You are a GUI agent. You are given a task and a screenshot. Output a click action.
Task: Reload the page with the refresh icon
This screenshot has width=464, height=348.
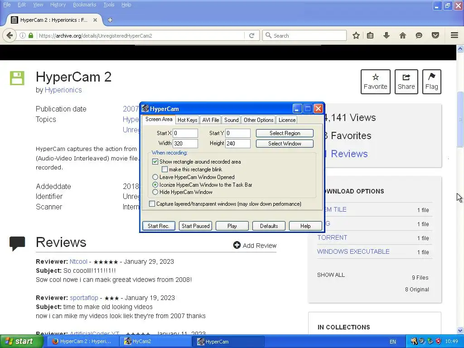point(251,35)
